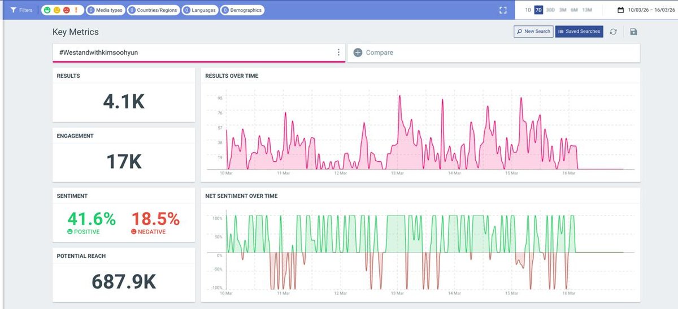
Task: Click the RESULTS OVER TIME chart title
Action: click(232, 76)
